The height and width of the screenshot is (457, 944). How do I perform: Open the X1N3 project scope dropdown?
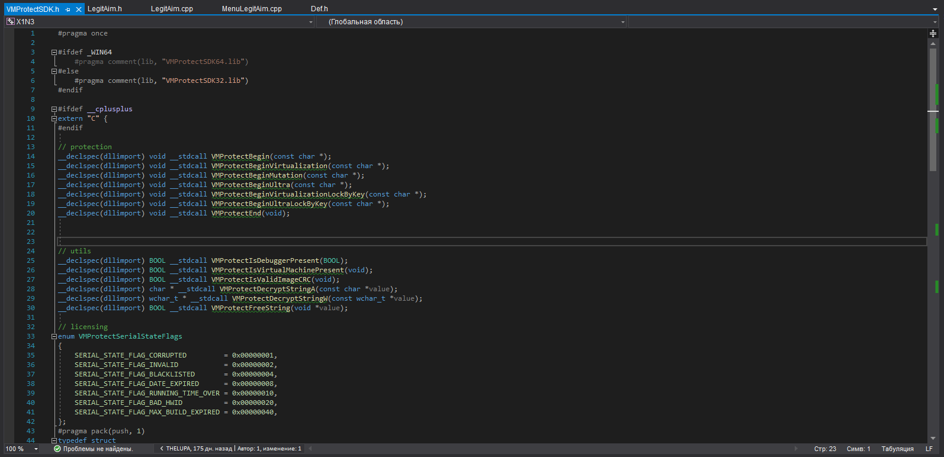pyautogui.click(x=311, y=22)
